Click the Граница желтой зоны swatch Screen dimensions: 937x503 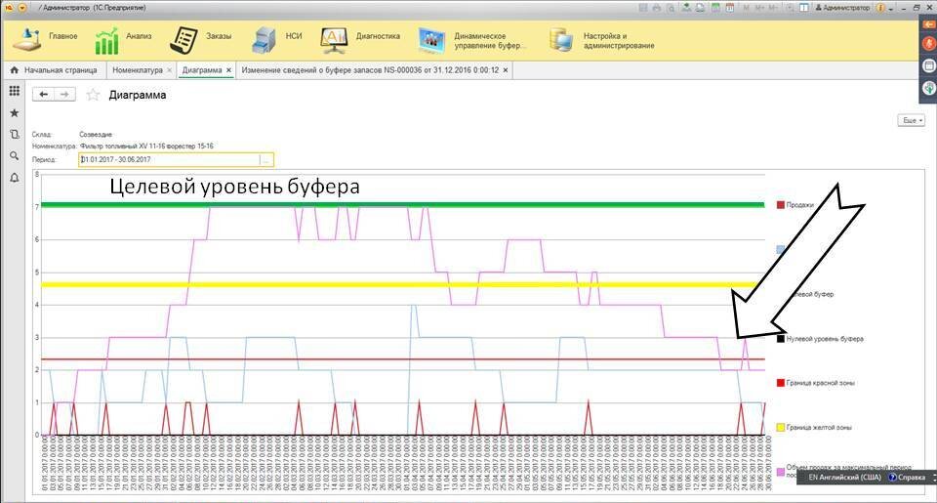780,428
